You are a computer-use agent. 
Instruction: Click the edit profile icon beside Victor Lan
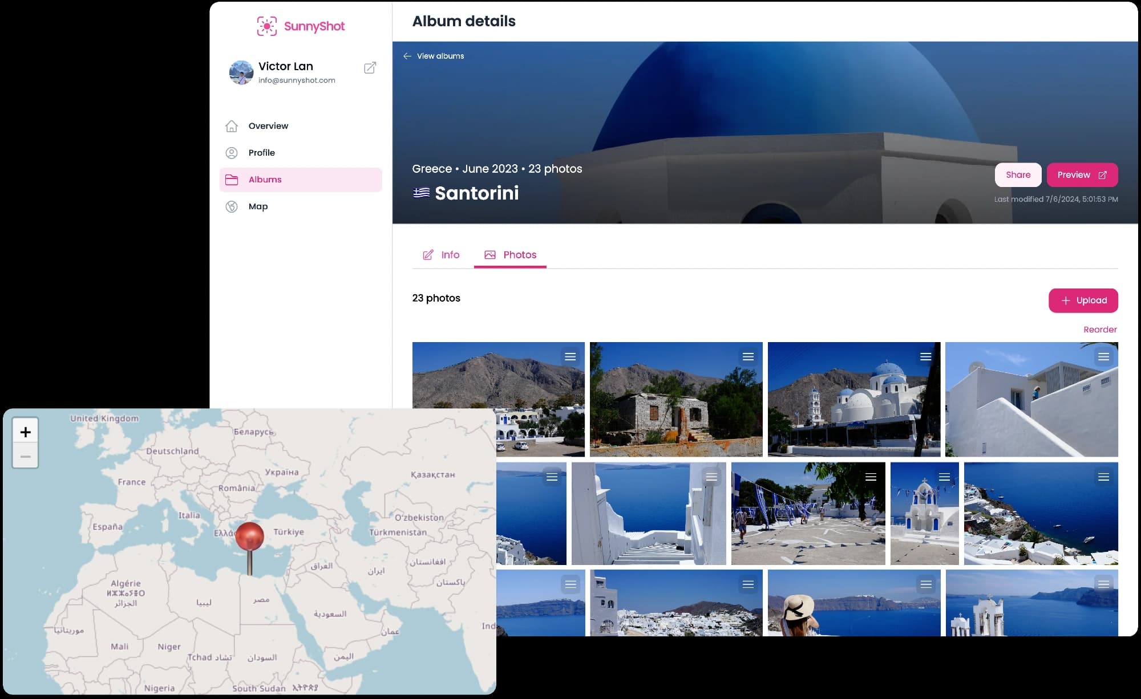click(x=370, y=68)
